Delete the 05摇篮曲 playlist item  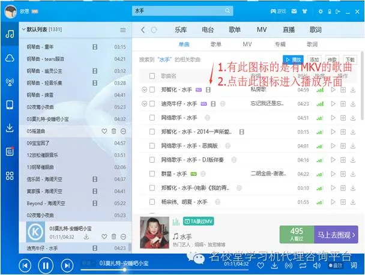[x=114, y=131]
